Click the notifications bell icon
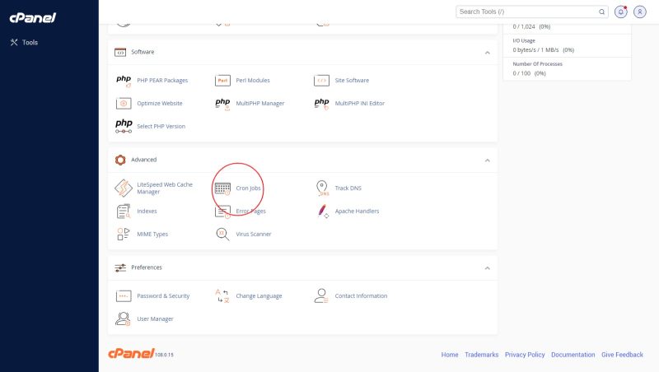The width and height of the screenshot is (659, 372). [x=621, y=12]
